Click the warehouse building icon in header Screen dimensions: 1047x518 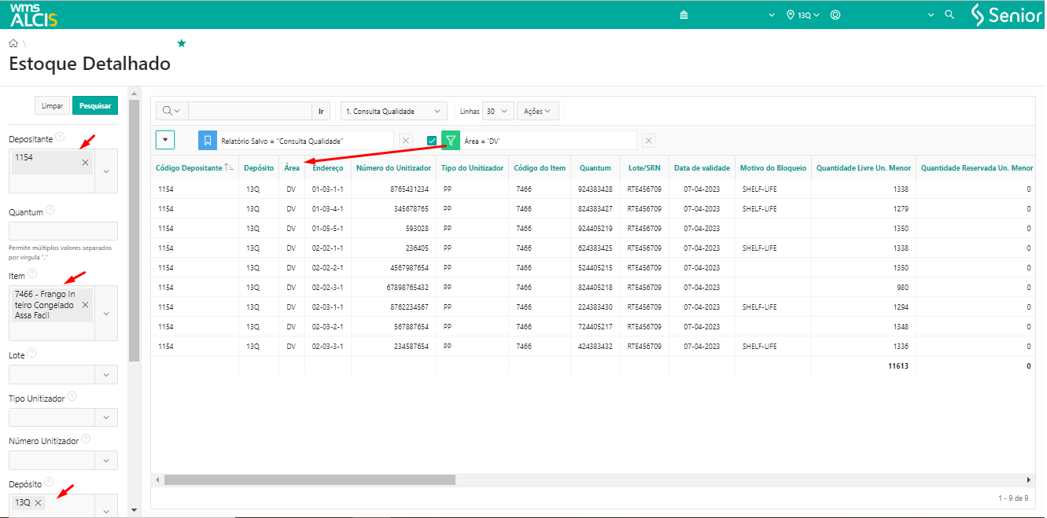pyautogui.click(x=684, y=15)
